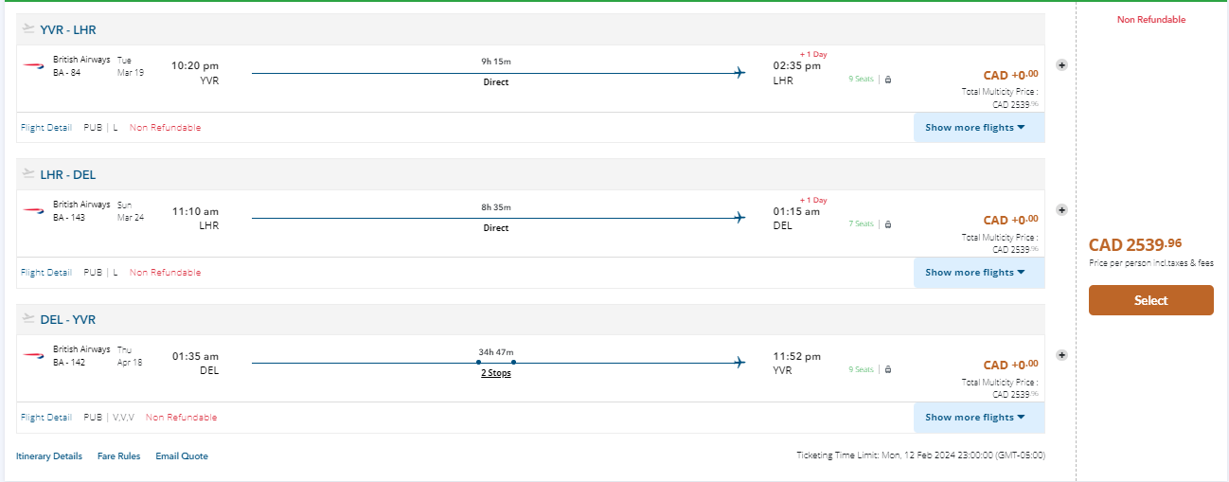View Flight Detail for the BA-143 flight
This screenshot has height=482, width=1229.
(45, 273)
